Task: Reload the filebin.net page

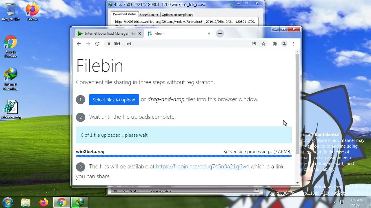Action: click(x=97, y=44)
